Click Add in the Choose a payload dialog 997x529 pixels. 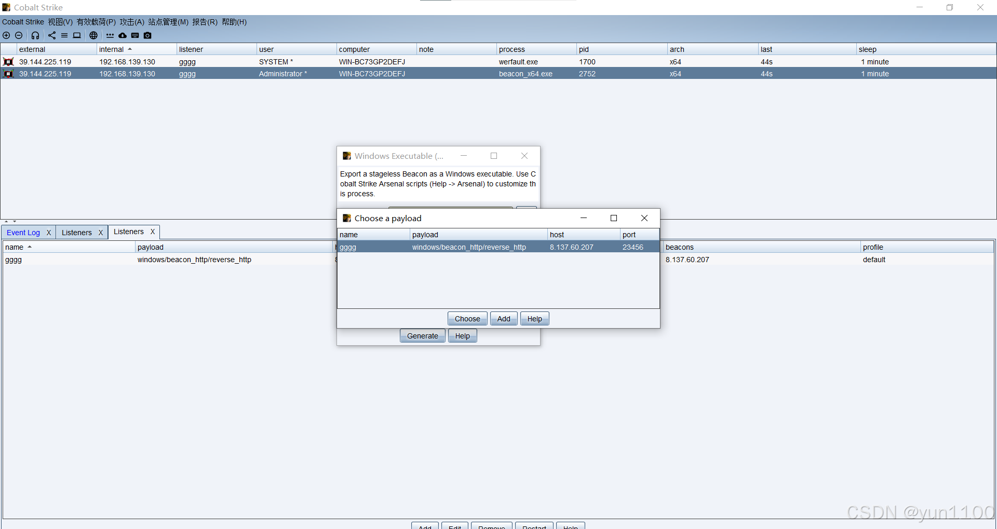pos(504,319)
